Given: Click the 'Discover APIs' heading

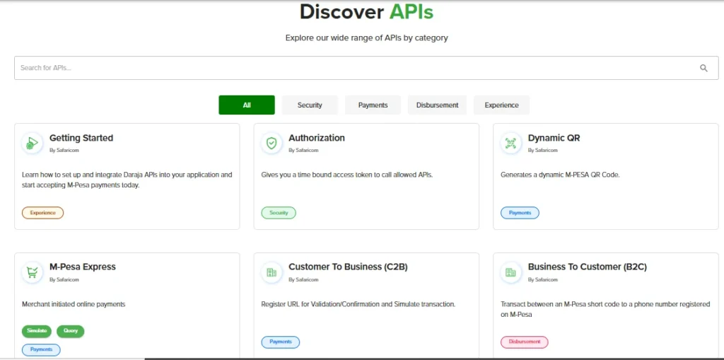Looking at the screenshot, I should click(x=367, y=12).
